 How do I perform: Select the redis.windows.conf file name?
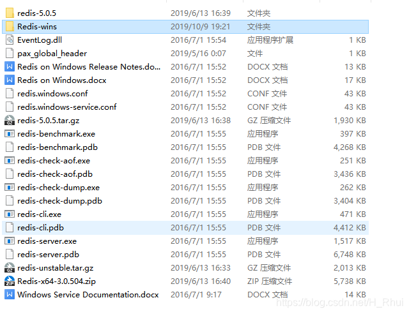(52, 93)
